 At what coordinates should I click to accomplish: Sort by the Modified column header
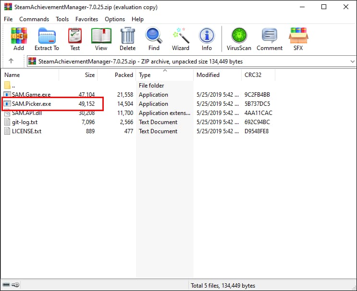coord(217,75)
